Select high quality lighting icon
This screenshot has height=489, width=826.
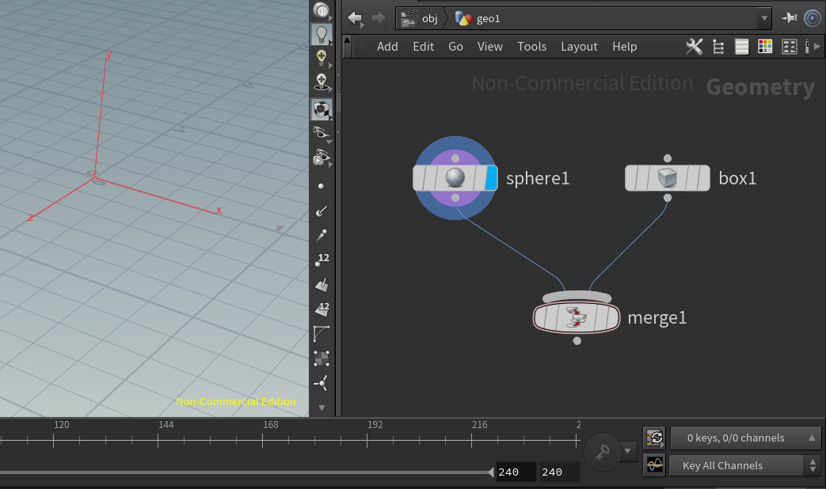pos(322,57)
